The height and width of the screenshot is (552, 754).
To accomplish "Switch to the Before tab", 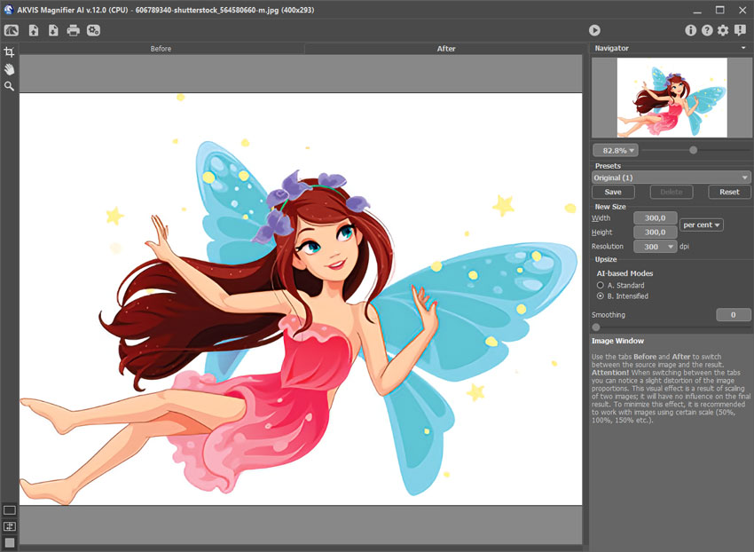I will (x=161, y=49).
